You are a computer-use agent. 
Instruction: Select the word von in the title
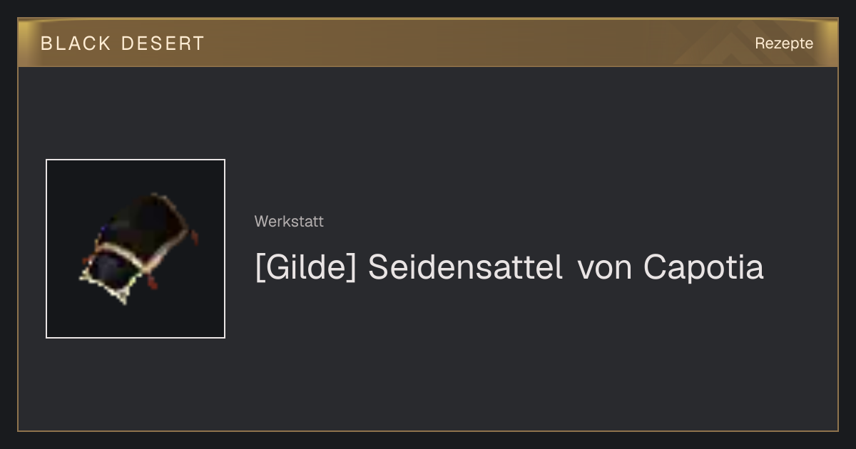click(x=603, y=269)
